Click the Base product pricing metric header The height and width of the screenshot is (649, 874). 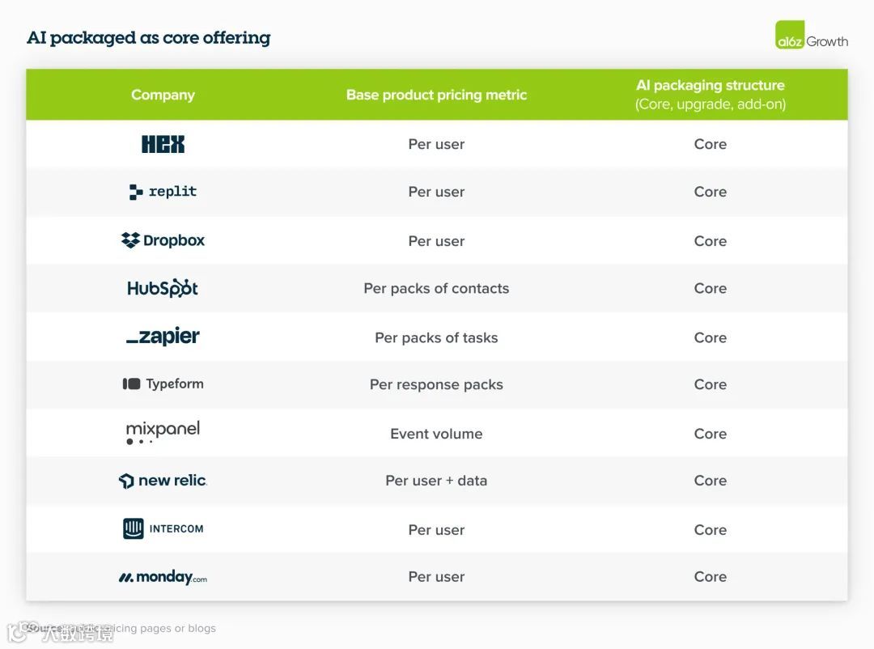pyautogui.click(x=436, y=95)
